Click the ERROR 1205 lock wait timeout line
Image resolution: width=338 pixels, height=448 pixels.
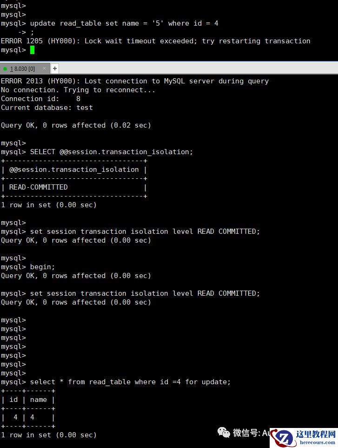pyautogui.click(x=155, y=41)
